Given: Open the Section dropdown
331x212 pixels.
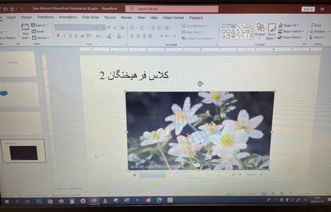Looking at the screenshot, I should coord(41,38).
